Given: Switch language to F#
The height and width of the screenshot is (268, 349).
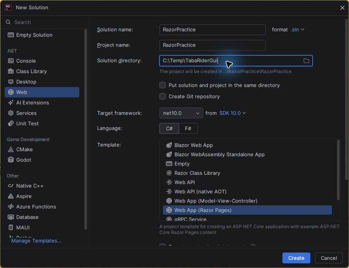Looking at the screenshot, I should [188, 128].
